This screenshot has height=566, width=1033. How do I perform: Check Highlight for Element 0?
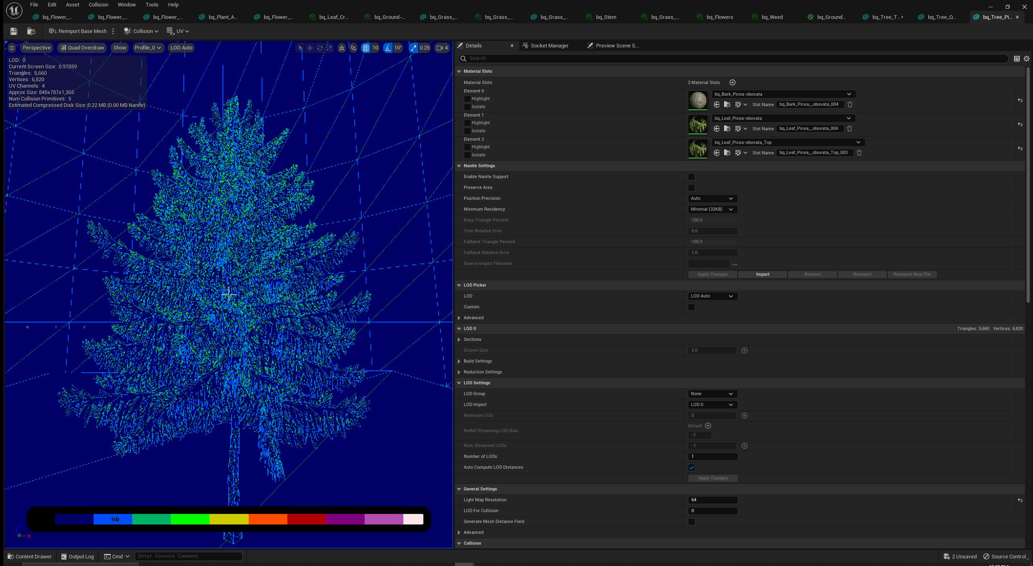pos(467,99)
